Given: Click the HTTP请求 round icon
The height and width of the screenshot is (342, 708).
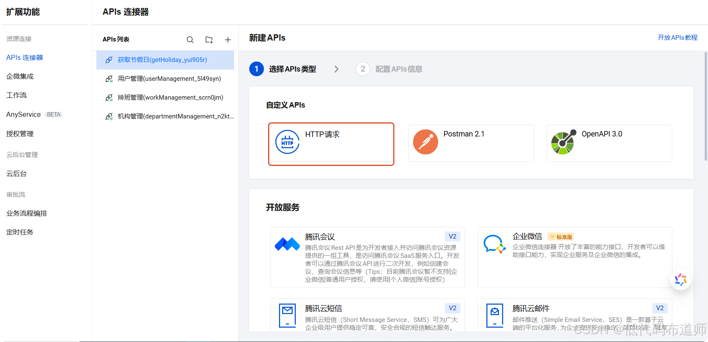Looking at the screenshot, I should click(x=287, y=142).
